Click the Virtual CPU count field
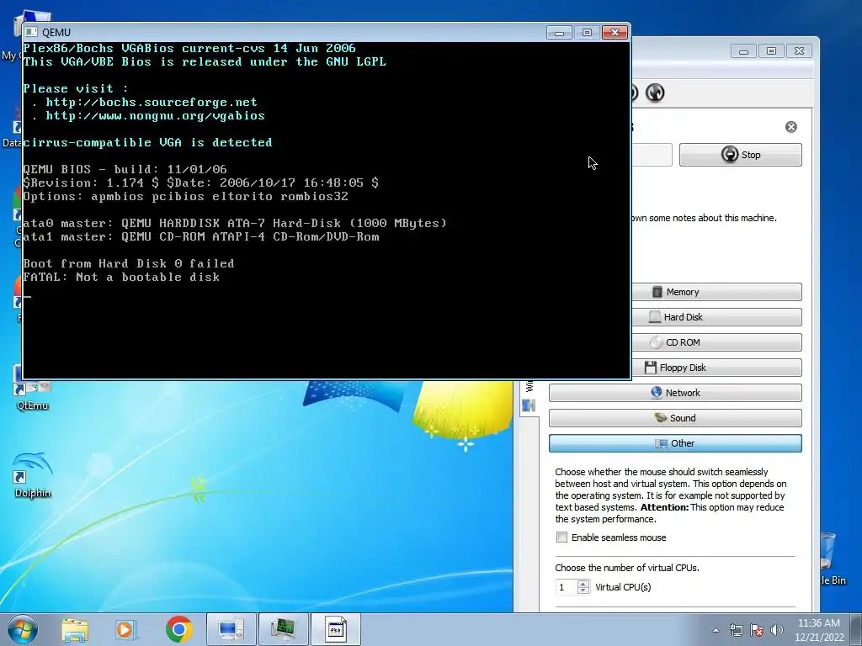Screen dimensions: 862x646 pyautogui.click(x=567, y=587)
